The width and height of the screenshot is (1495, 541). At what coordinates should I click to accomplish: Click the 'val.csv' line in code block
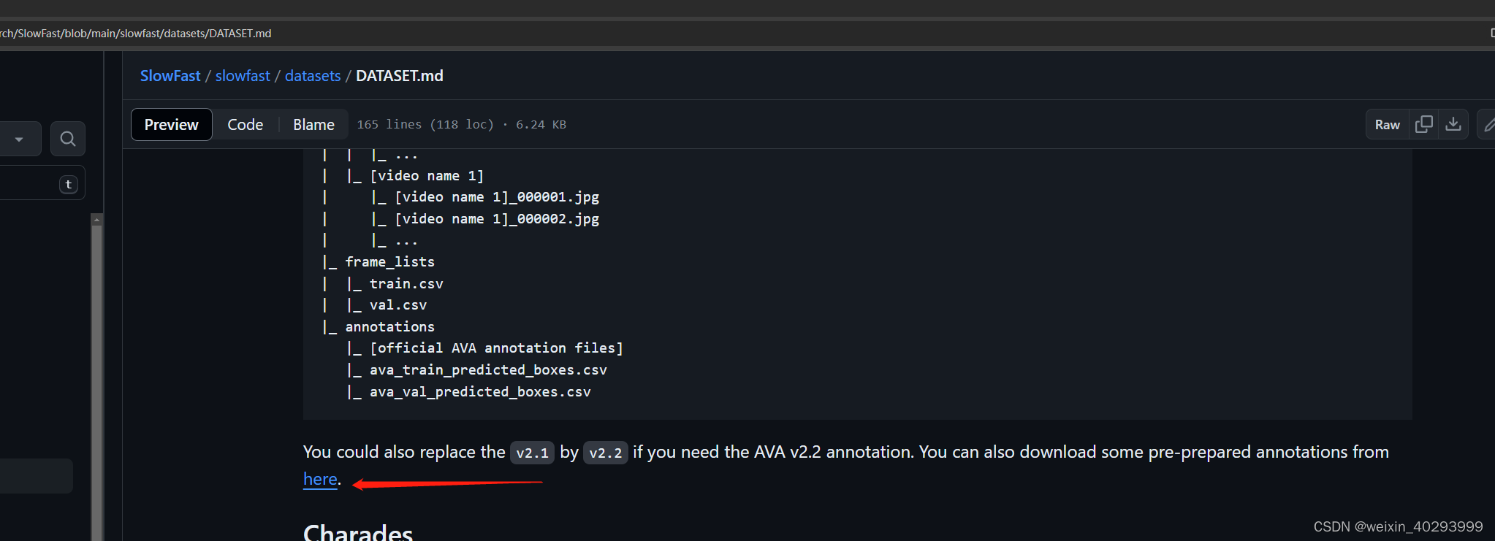398,305
